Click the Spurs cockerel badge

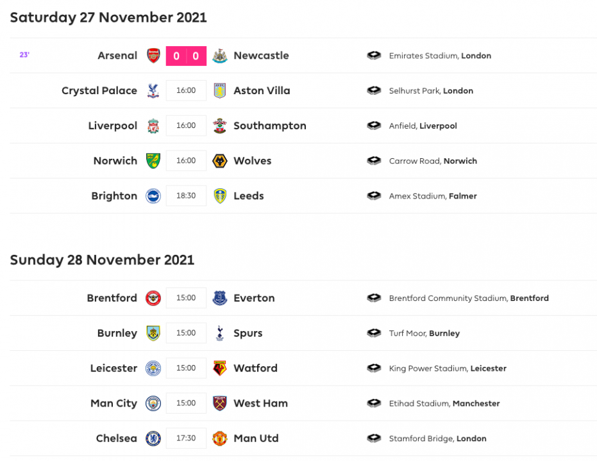click(220, 333)
